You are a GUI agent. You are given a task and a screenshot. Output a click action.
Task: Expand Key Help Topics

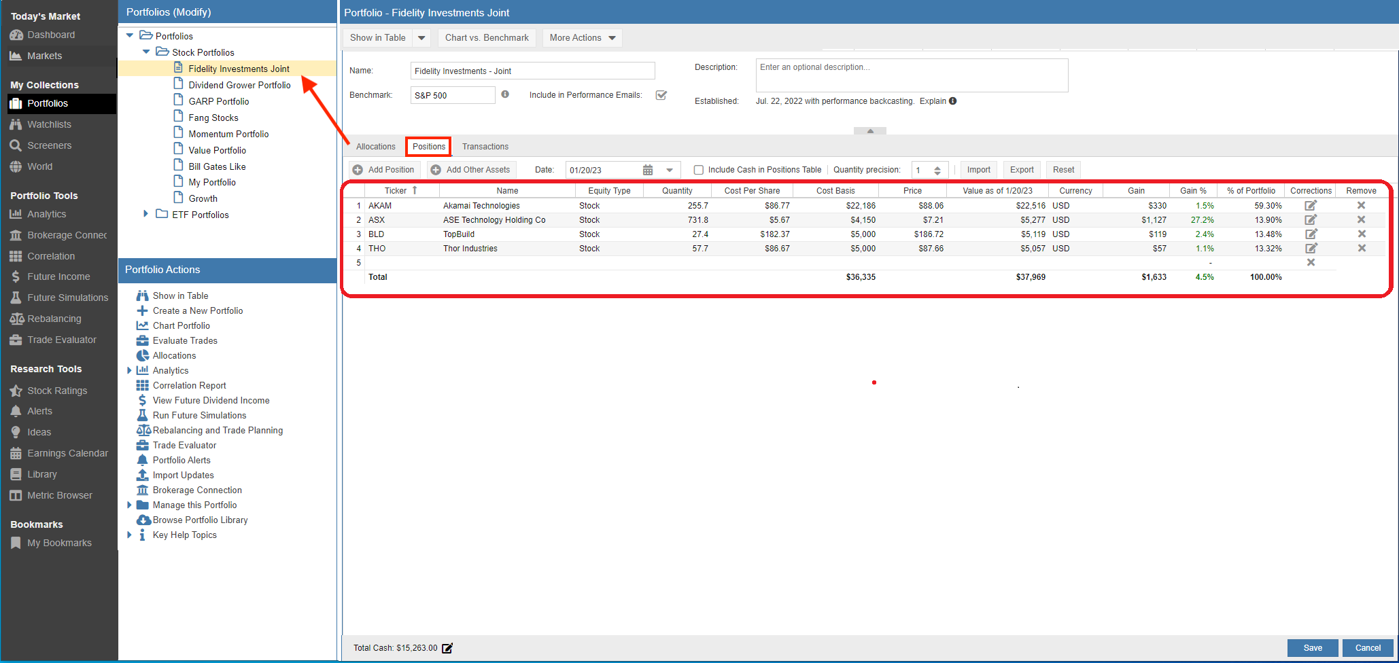pyautogui.click(x=129, y=535)
